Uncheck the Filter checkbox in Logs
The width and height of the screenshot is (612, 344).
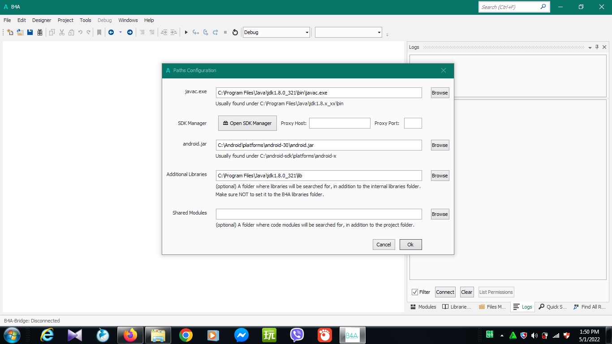[x=415, y=292]
